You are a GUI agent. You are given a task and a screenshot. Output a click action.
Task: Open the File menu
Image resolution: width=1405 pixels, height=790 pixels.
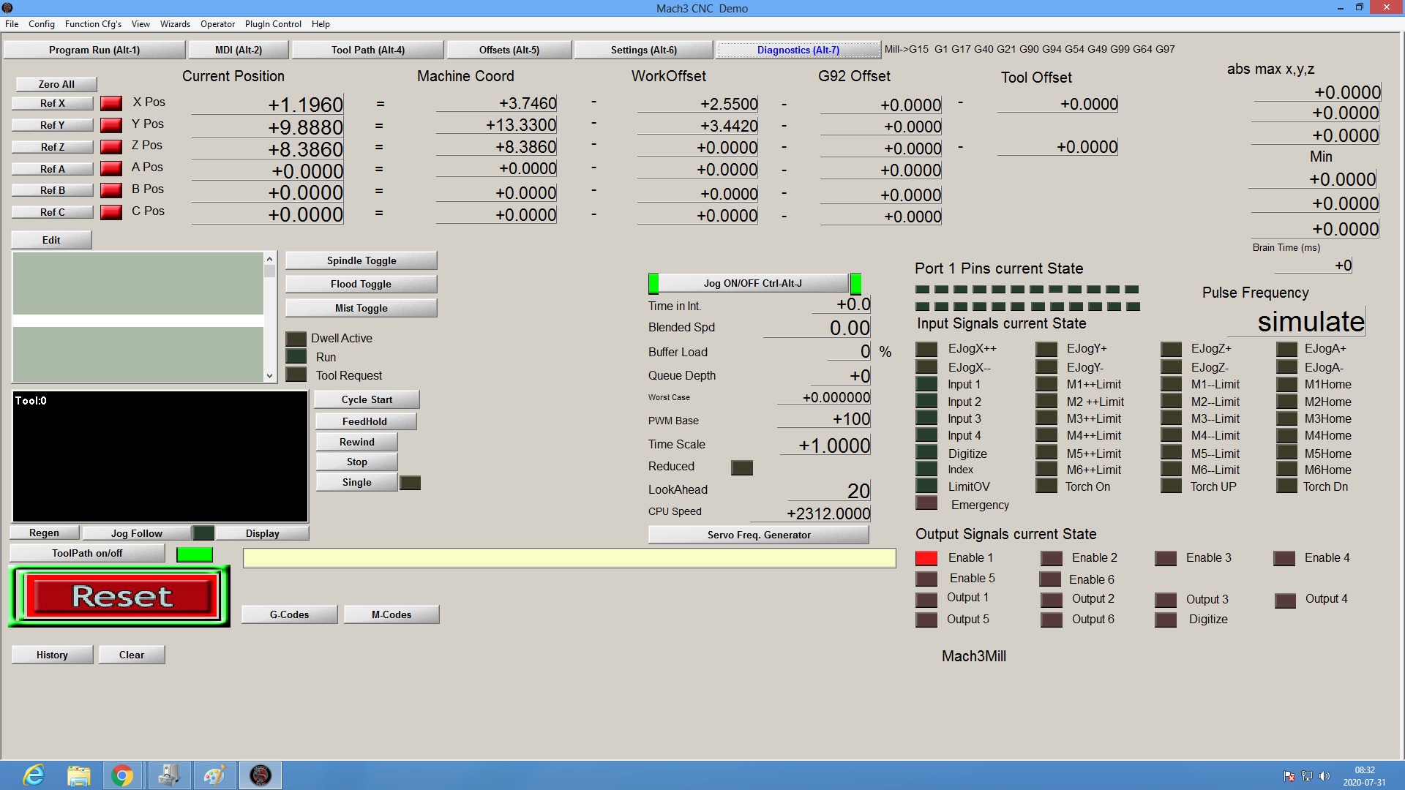click(12, 24)
